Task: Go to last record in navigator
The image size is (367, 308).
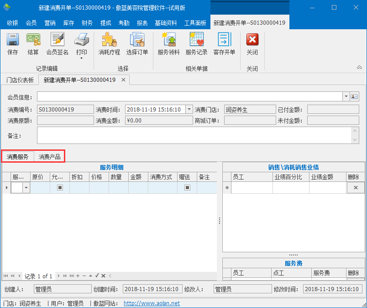Action: (72, 276)
